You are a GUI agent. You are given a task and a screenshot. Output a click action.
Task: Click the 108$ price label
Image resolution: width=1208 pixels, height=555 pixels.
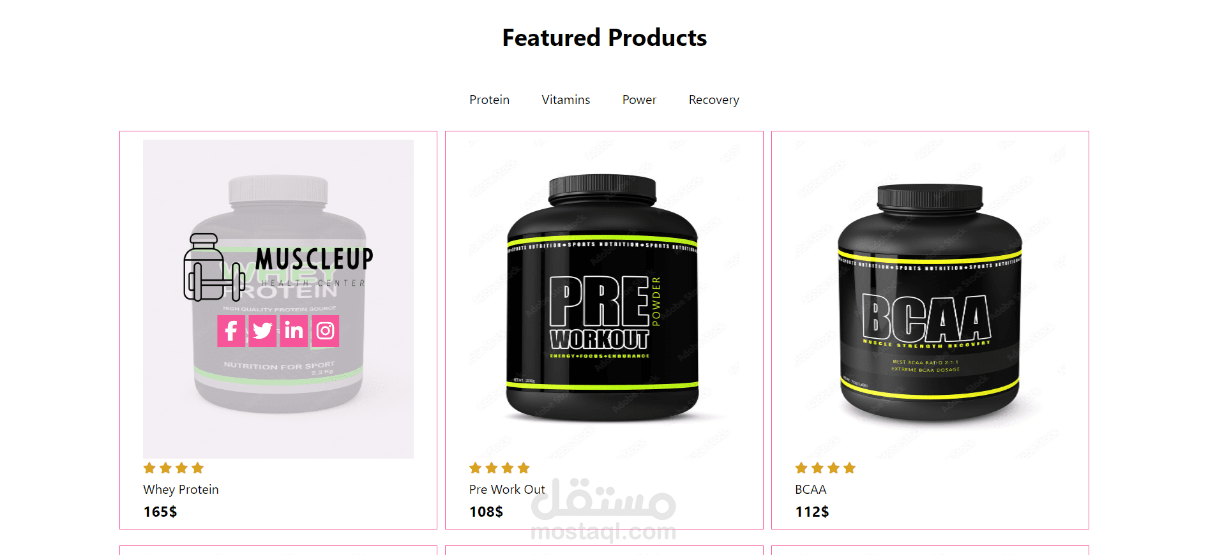(x=486, y=512)
